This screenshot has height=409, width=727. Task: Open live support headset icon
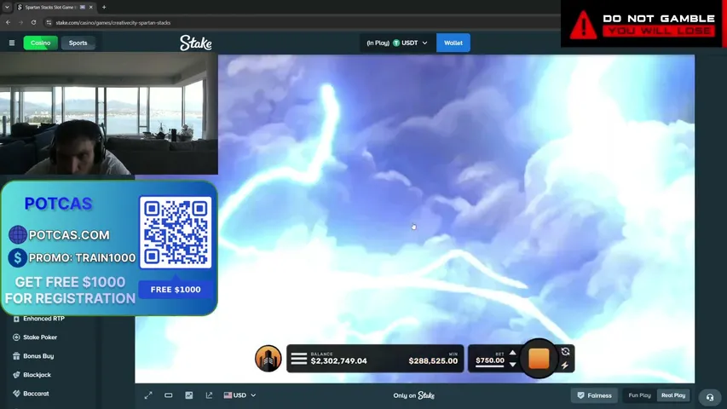click(x=709, y=397)
